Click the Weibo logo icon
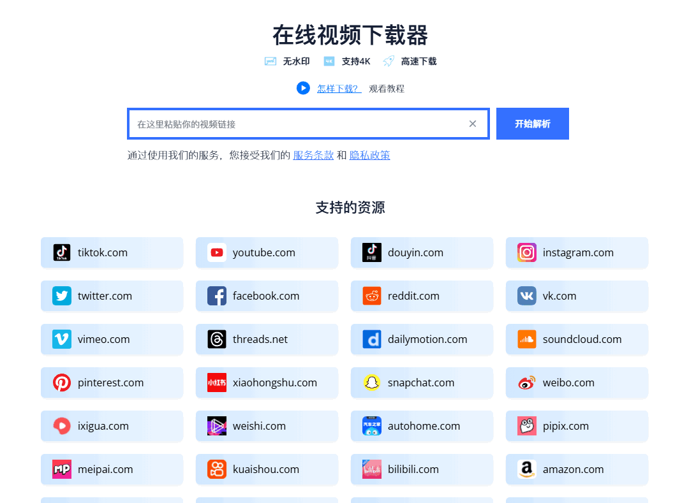This screenshot has height=503, width=689. tap(527, 383)
